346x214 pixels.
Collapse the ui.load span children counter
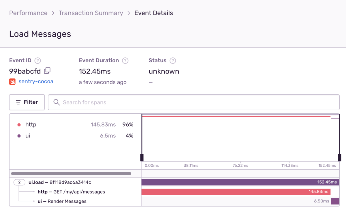click(x=19, y=182)
